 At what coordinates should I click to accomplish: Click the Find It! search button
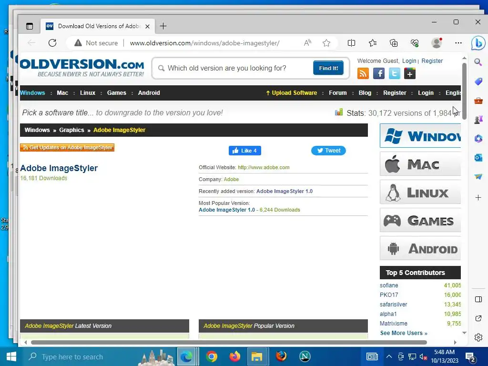pos(328,68)
